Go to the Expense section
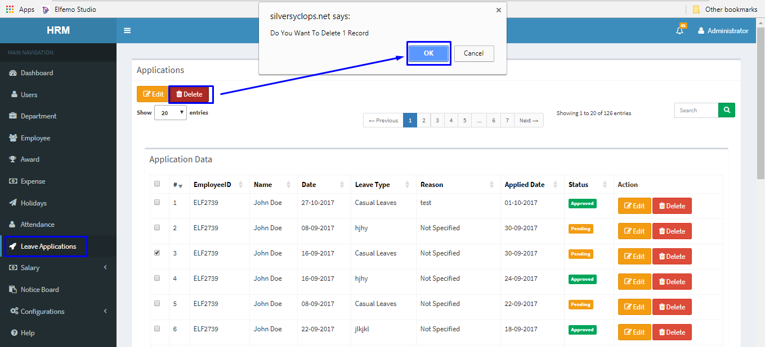765x347 pixels. [x=58, y=181]
